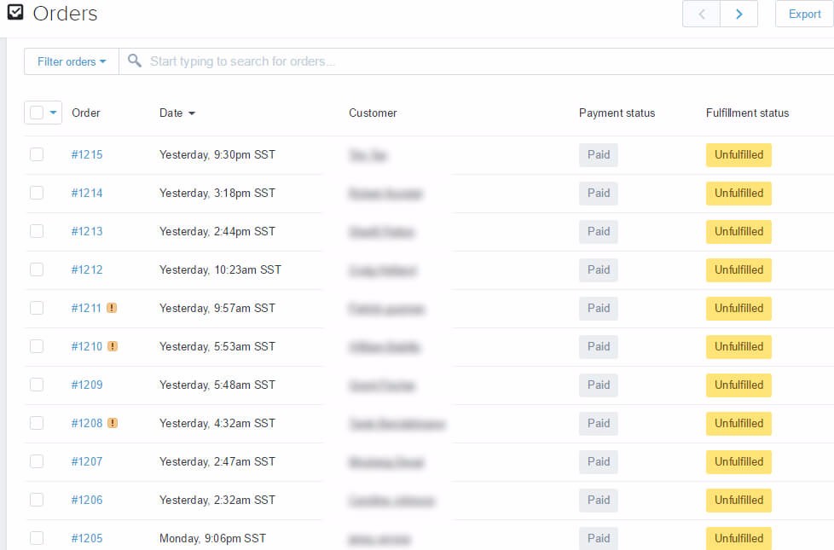Viewport: 834px width, 550px height.
Task: Check the box for order #1207
Action: 37,461
